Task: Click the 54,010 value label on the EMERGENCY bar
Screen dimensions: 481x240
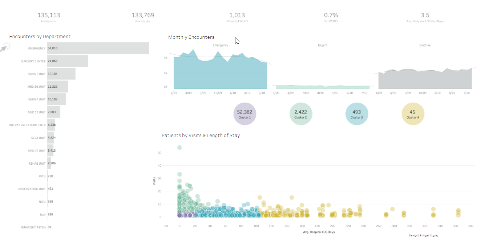Action: click(x=53, y=48)
